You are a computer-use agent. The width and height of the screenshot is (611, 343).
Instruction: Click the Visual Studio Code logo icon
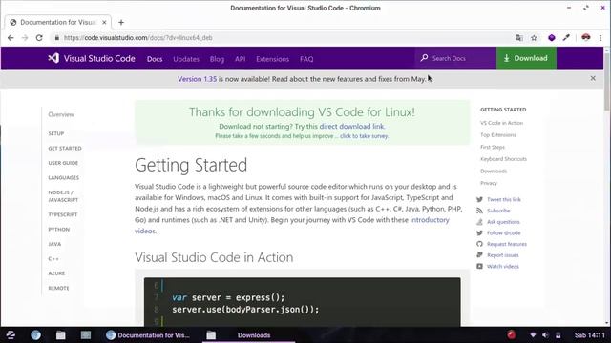coord(53,58)
